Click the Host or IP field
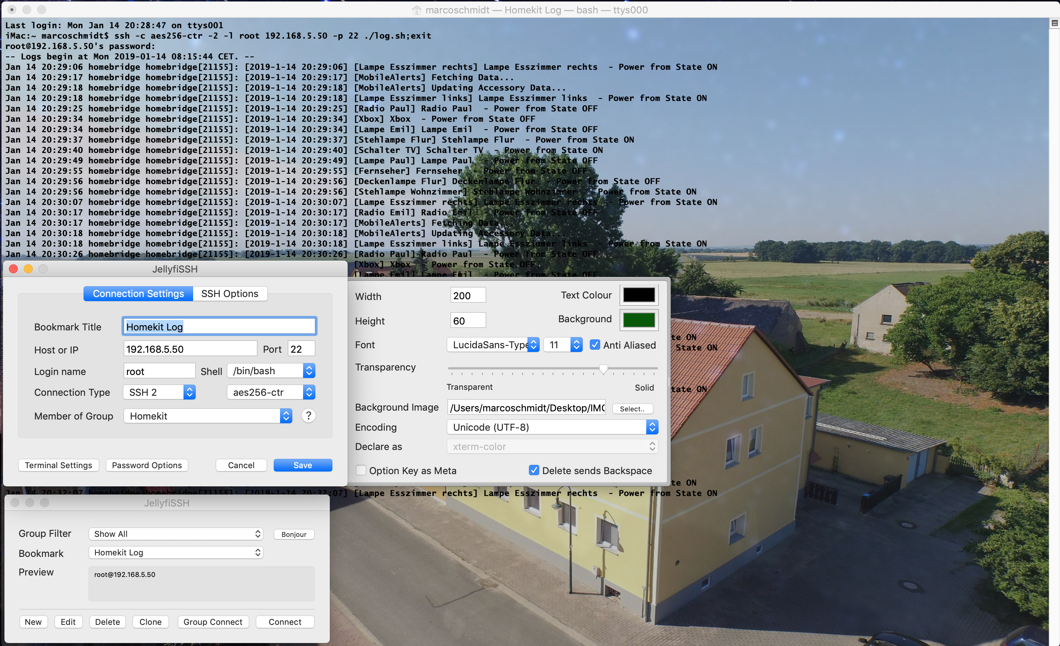This screenshot has width=1060, height=646. (190, 349)
